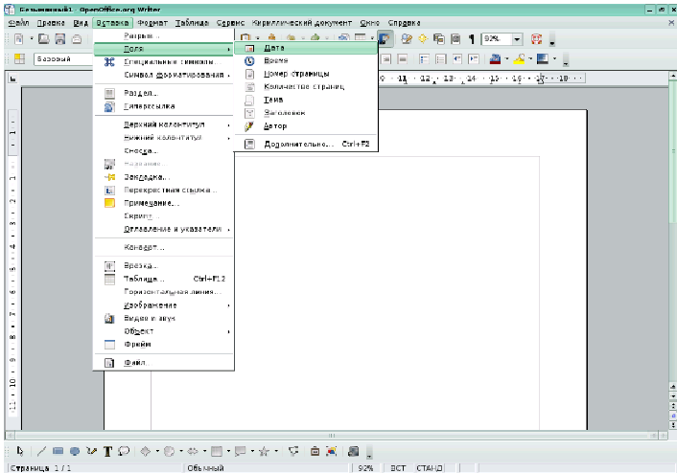Click the Save document floppy icon
Image resolution: width=677 pixels, height=473 pixels.
click(60, 39)
